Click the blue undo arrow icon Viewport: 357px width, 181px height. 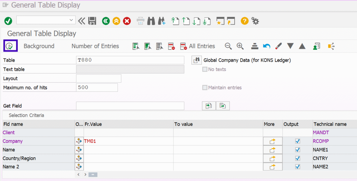pyautogui.click(x=266, y=46)
